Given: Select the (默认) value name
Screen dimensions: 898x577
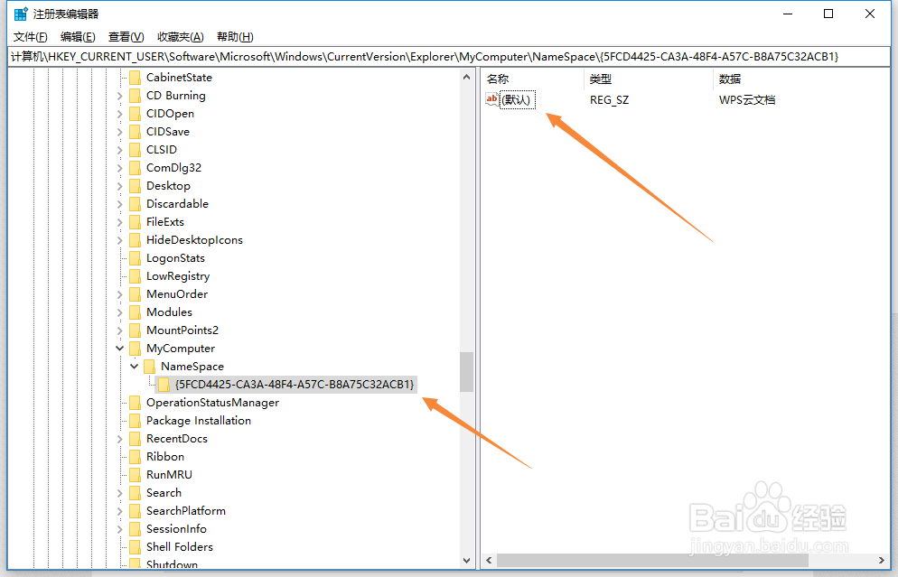Looking at the screenshot, I should (517, 100).
